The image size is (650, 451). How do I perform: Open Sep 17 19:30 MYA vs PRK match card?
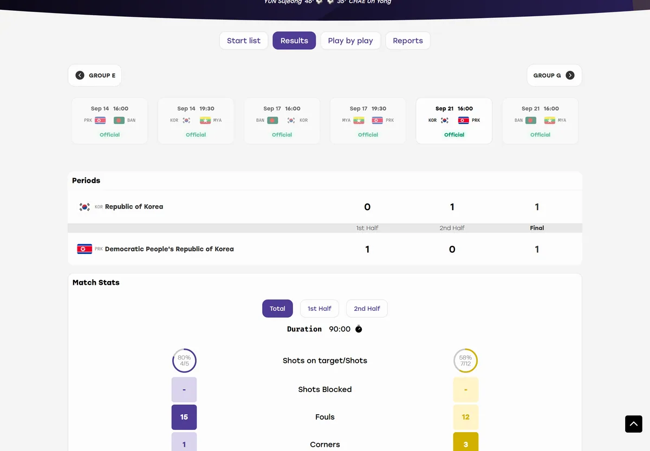pos(368,121)
